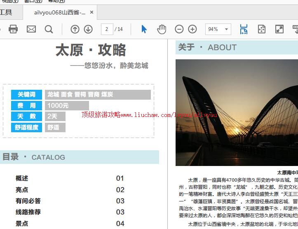Click the sunset bridge photo
The width and height of the screenshot is (298, 229).
237,112
